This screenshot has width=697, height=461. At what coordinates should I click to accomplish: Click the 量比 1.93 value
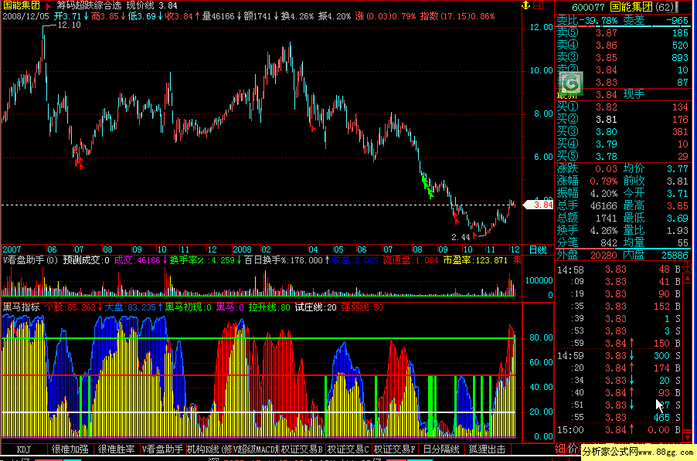678,230
